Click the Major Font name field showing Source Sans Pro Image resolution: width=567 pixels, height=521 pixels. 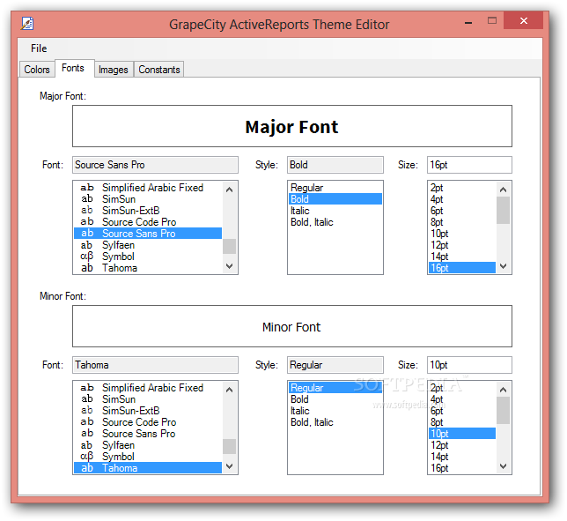pyautogui.click(x=155, y=165)
